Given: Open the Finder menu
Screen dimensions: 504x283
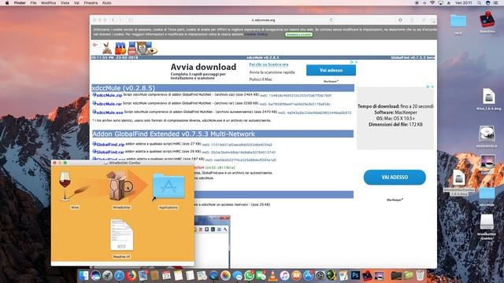Looking at the screenshot, I should click(20, 3).
